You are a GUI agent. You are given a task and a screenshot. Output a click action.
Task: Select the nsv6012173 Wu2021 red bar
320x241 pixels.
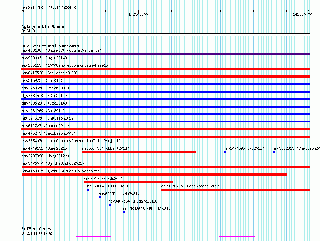(129, 182)
